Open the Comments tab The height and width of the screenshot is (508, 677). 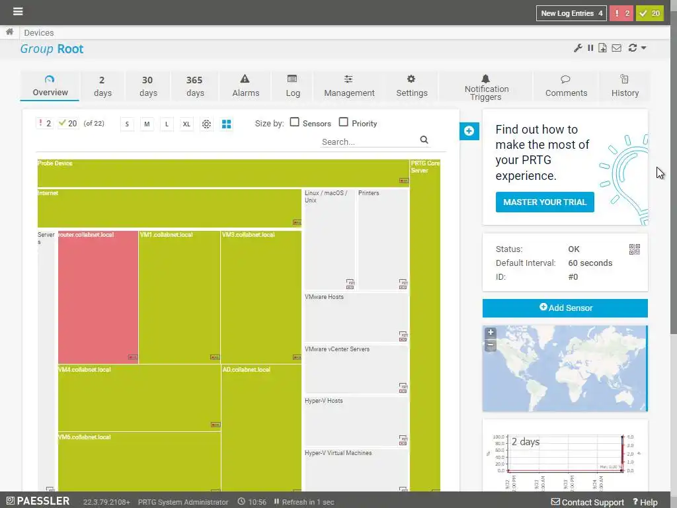point(566,87)
